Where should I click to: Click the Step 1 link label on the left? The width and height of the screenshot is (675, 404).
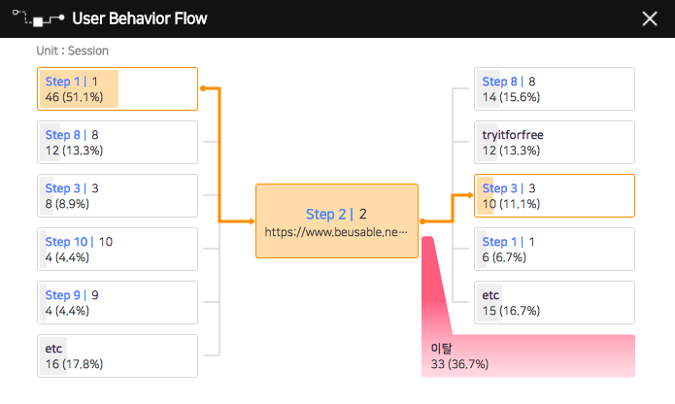tap(64, 82)
